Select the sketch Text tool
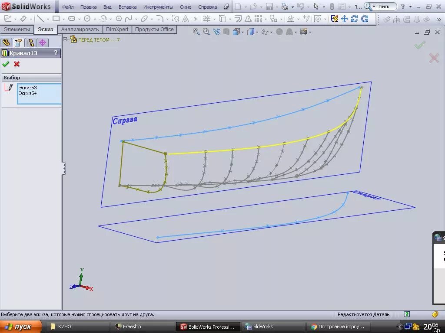 point(185,19)
